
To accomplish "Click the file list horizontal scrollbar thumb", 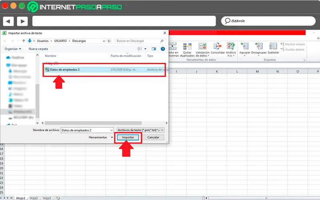I will [93, 123].
